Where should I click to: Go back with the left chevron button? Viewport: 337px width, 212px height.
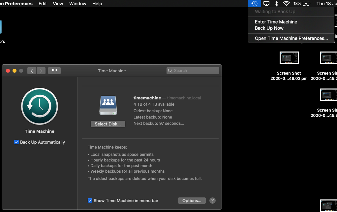(32, 71)
